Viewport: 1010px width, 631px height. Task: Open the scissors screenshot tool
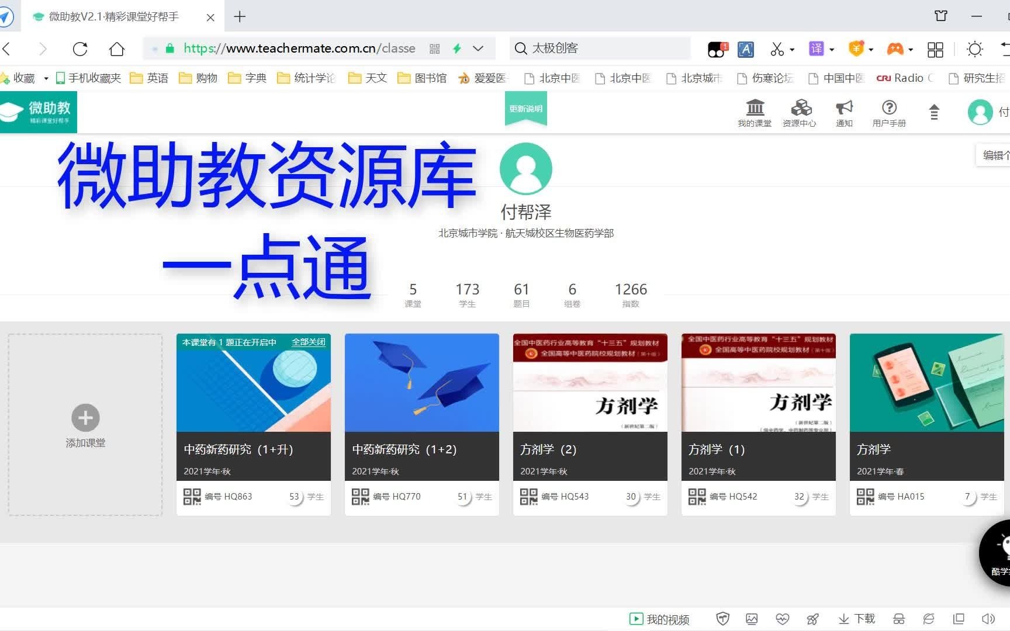(x=777, y=49)
